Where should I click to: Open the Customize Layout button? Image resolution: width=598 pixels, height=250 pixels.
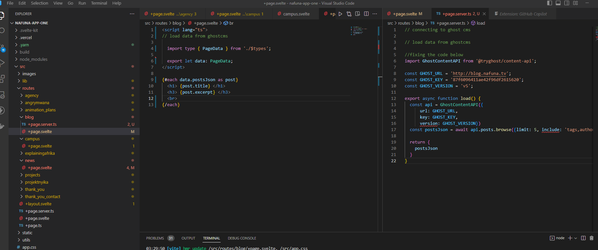pos(575,3)
